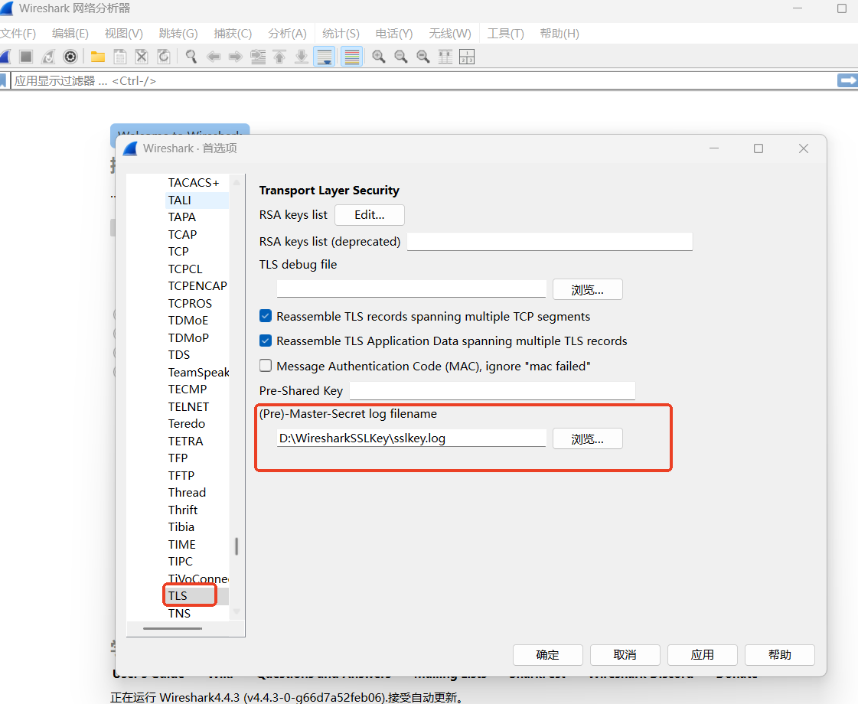Browse for the TLS debug file
Image resolution: width=858 pixels, height=704 pixels.
(588, 289)
